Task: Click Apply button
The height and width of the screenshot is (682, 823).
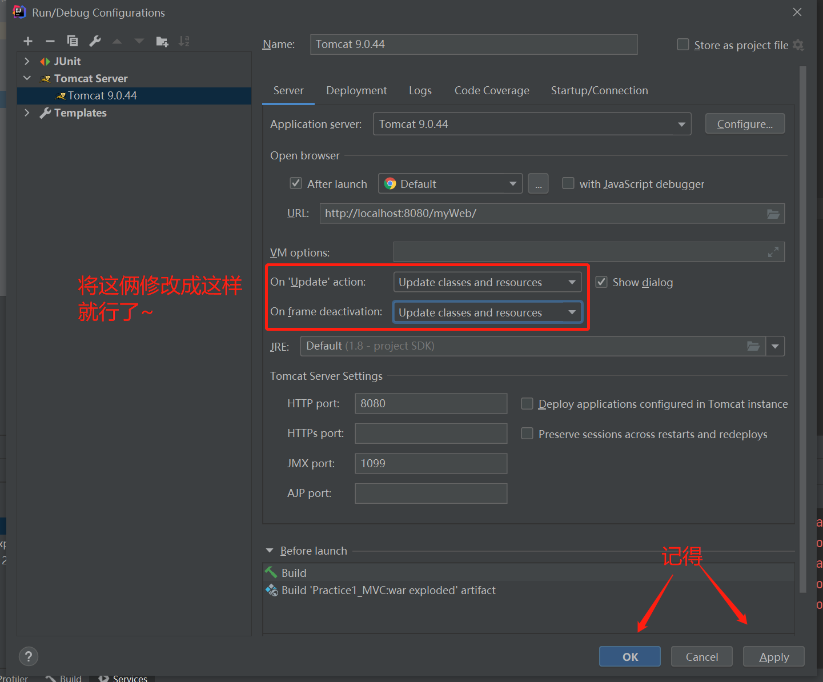Action: click(774, 656)
